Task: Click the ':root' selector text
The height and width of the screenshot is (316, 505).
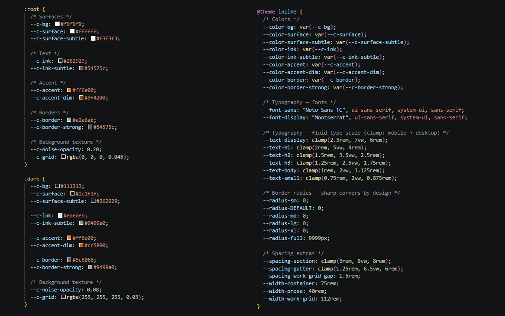Action: coord(32,9)
